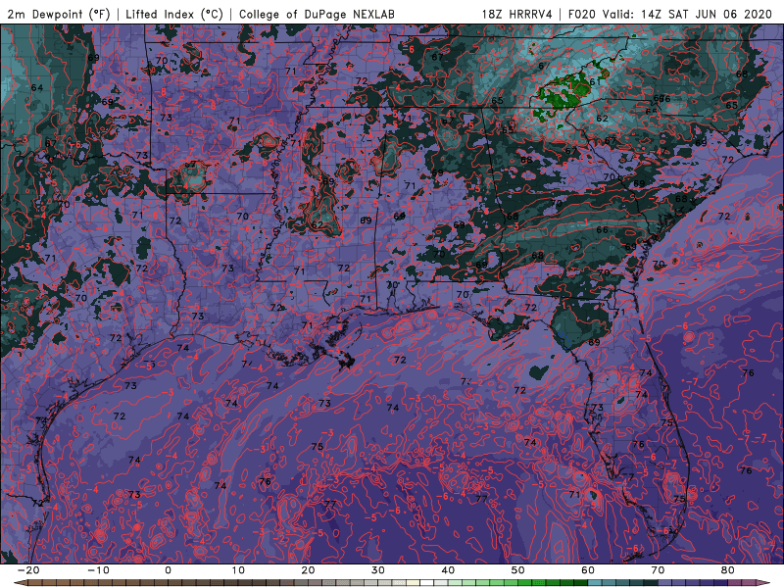Click the '2m Dewpoint (°F)' title text

pyautogui.click(x=59, y=14)
